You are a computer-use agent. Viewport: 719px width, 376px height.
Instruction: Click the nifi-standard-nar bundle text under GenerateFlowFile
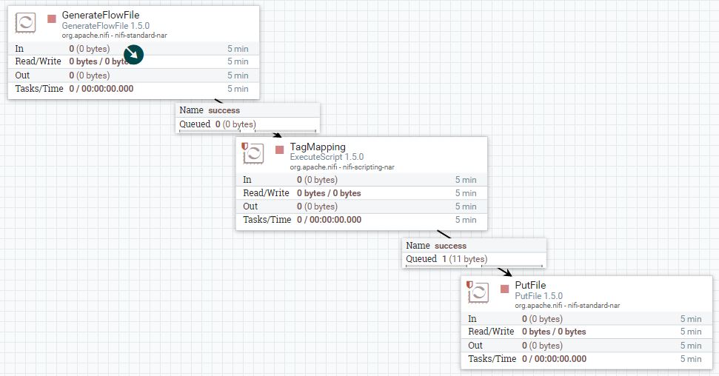click(x=114, y=35)
